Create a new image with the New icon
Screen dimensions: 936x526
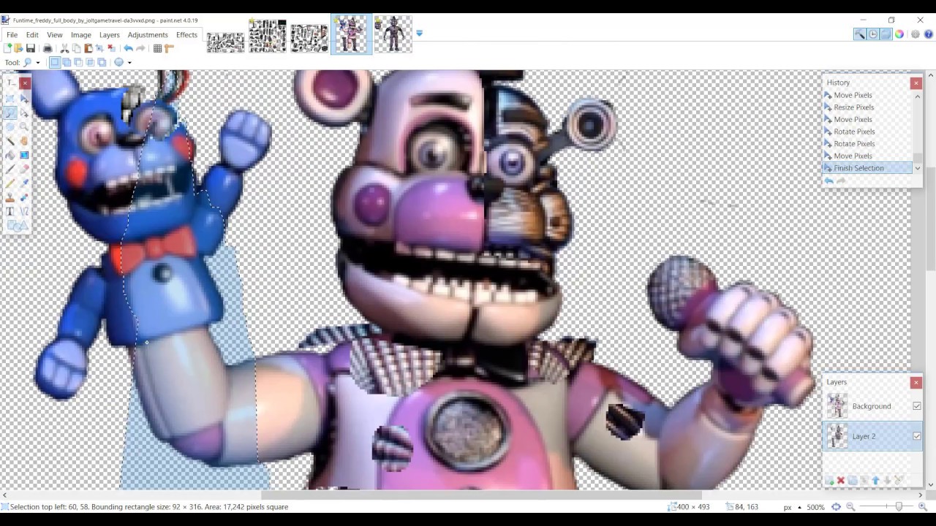(7, 48)
